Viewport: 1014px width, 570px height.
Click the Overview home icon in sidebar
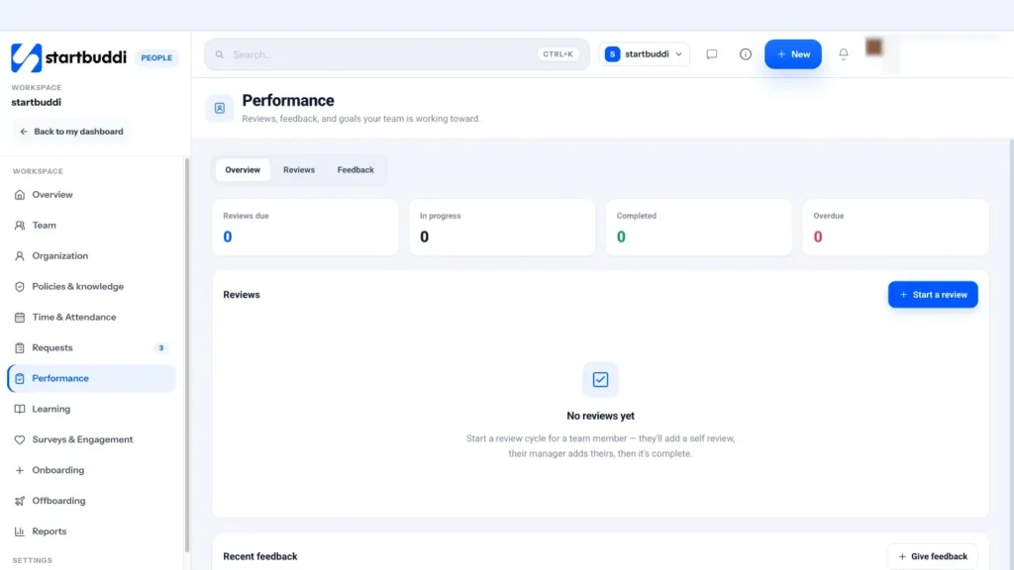(x=20, y=195)
